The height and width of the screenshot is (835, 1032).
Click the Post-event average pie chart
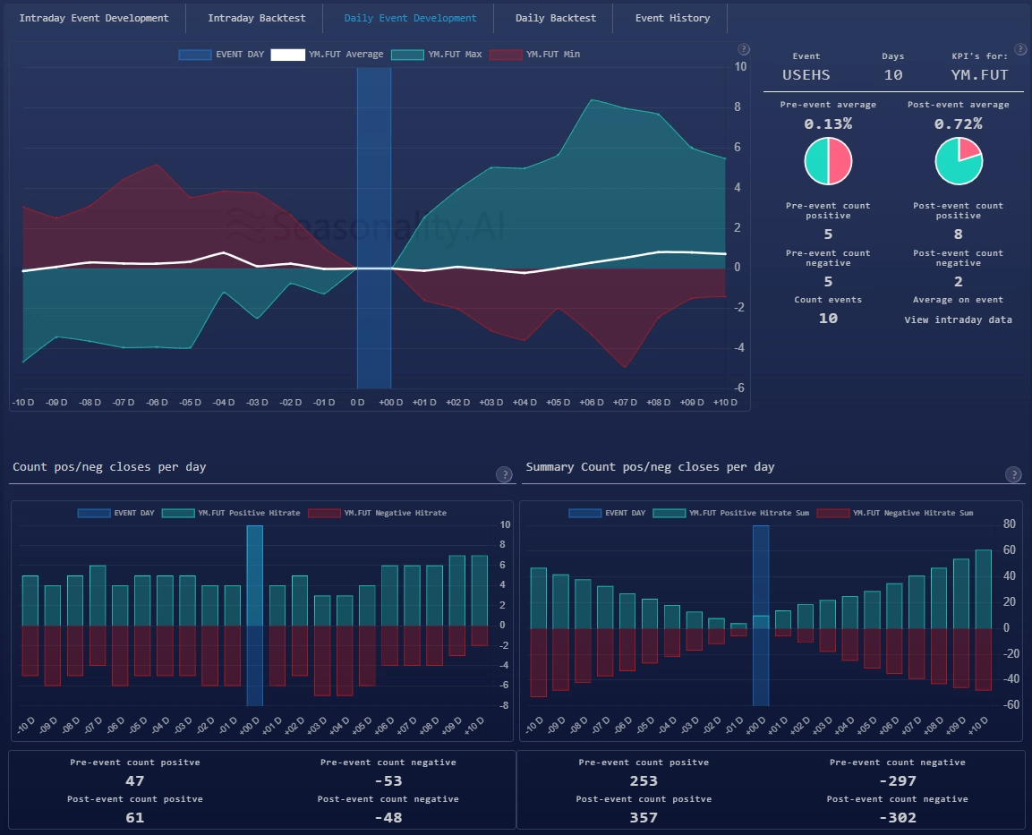tap(959, 162)
